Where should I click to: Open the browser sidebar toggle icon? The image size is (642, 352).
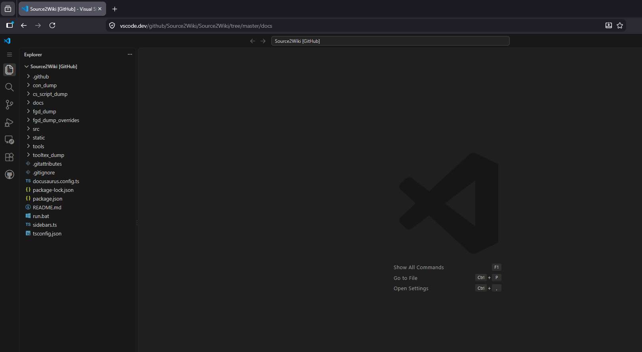click(10, 25)
